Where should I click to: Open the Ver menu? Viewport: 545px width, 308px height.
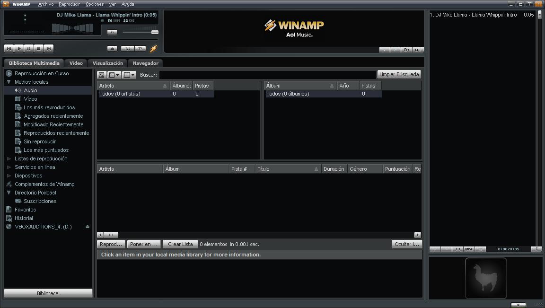tap(112, 4)
